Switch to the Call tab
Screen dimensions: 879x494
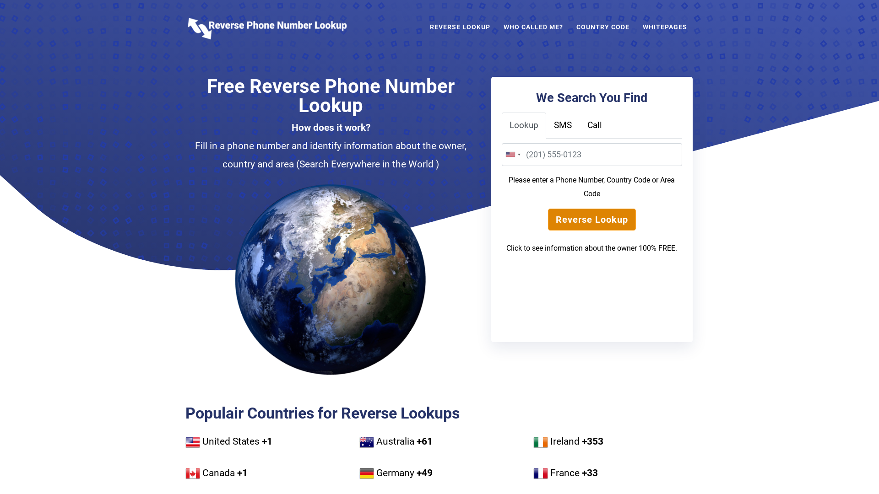[594, 125]
